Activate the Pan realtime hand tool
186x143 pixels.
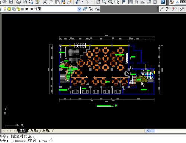pyautogui.click(x=98, y=2)
